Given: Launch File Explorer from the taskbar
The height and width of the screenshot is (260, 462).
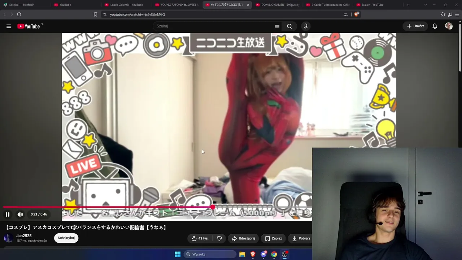Looking at the screenshot, I should point(242,254).
